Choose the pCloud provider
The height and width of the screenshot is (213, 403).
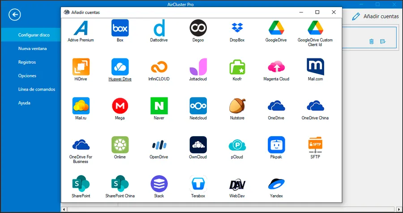pyautogui.click(x=237, y=145)
